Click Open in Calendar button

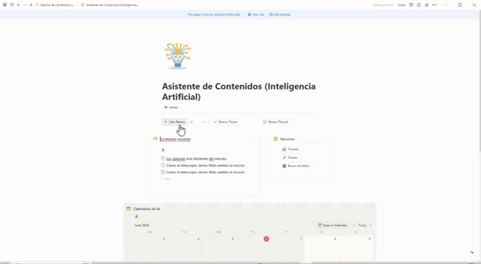click(x=333, y=225)
